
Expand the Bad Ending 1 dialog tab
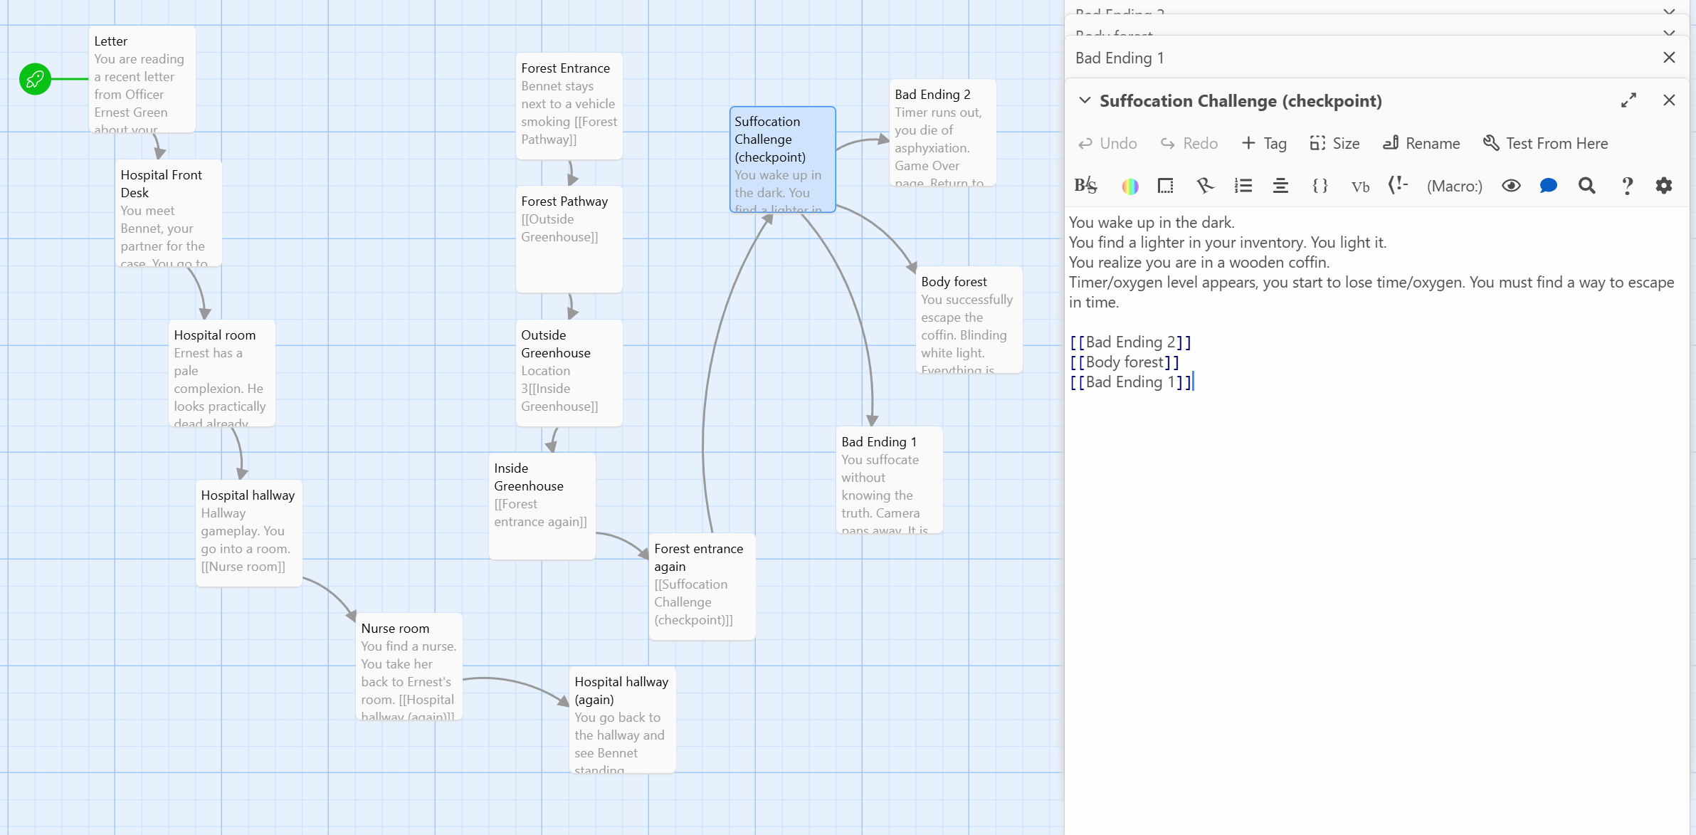pos(1120,58)
